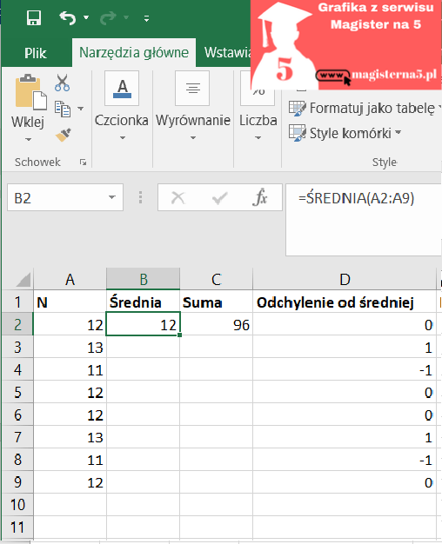Select the Cut scissors icon
Viewport: 442px width, 544px height.
[x=62, y=83]
